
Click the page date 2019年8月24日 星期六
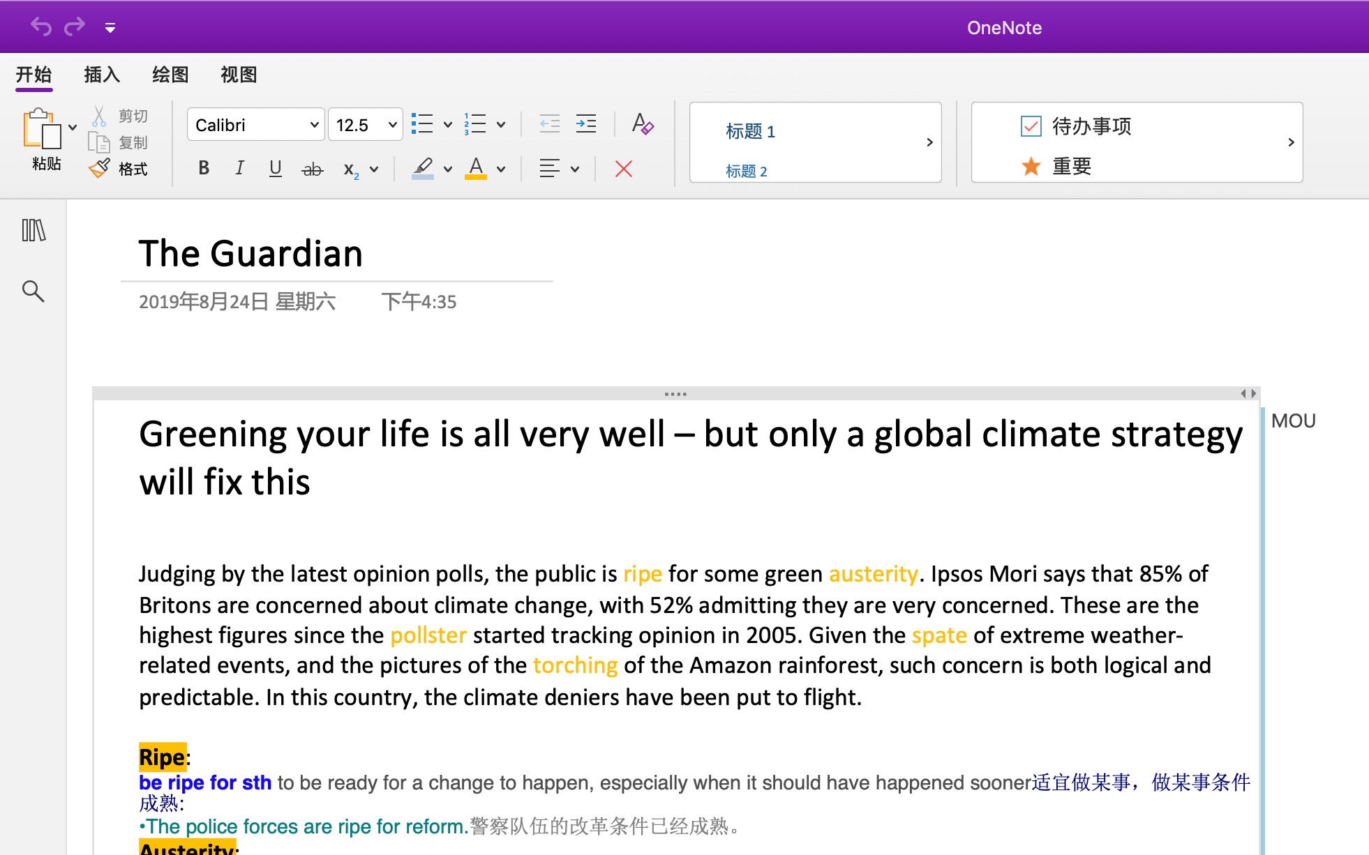237,302
